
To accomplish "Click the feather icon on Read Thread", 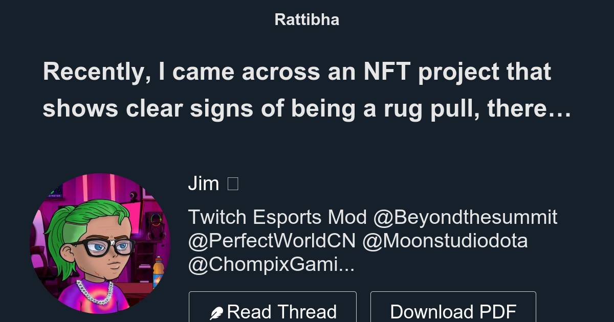I will (216, 313).
